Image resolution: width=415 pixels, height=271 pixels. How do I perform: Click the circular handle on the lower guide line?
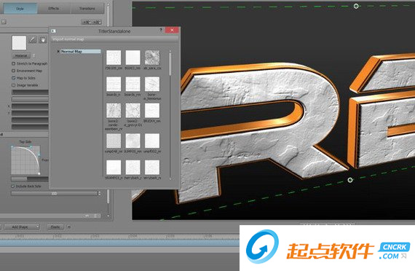point(350,180)
